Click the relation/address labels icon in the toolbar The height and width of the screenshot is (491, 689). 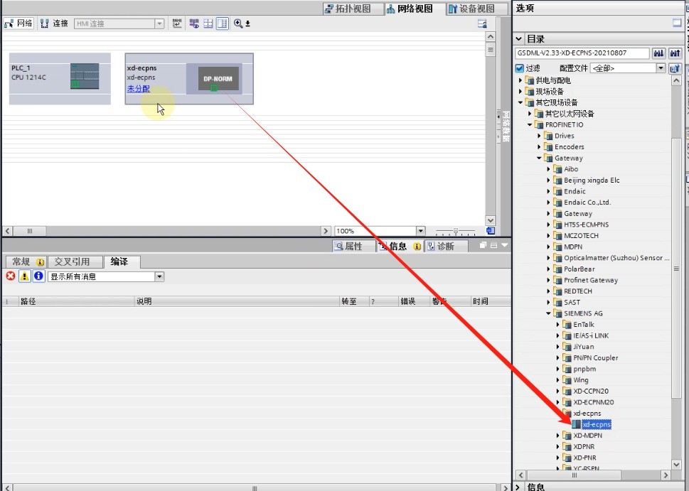pos(177,23)
